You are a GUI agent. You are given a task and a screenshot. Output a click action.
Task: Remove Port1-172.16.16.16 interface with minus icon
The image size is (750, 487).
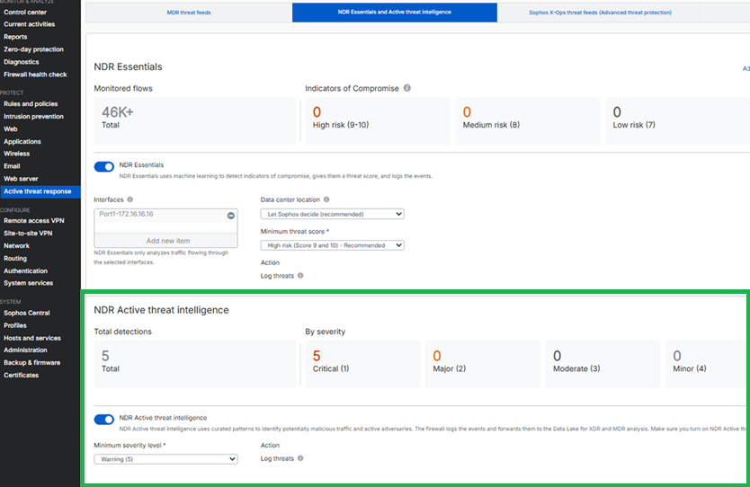coord(231,216)
